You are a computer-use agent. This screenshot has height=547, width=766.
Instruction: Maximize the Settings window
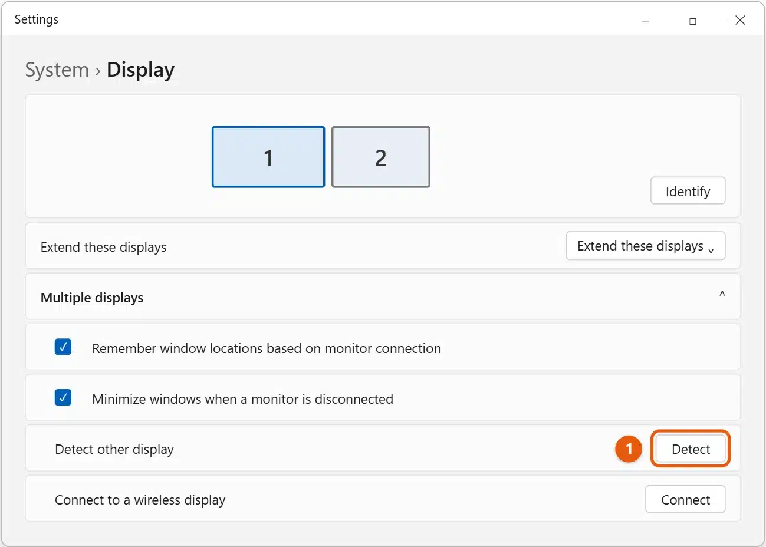point(693,21)
